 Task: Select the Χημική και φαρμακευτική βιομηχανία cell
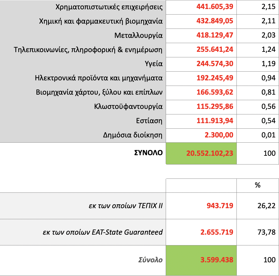(x=100, y=21)
